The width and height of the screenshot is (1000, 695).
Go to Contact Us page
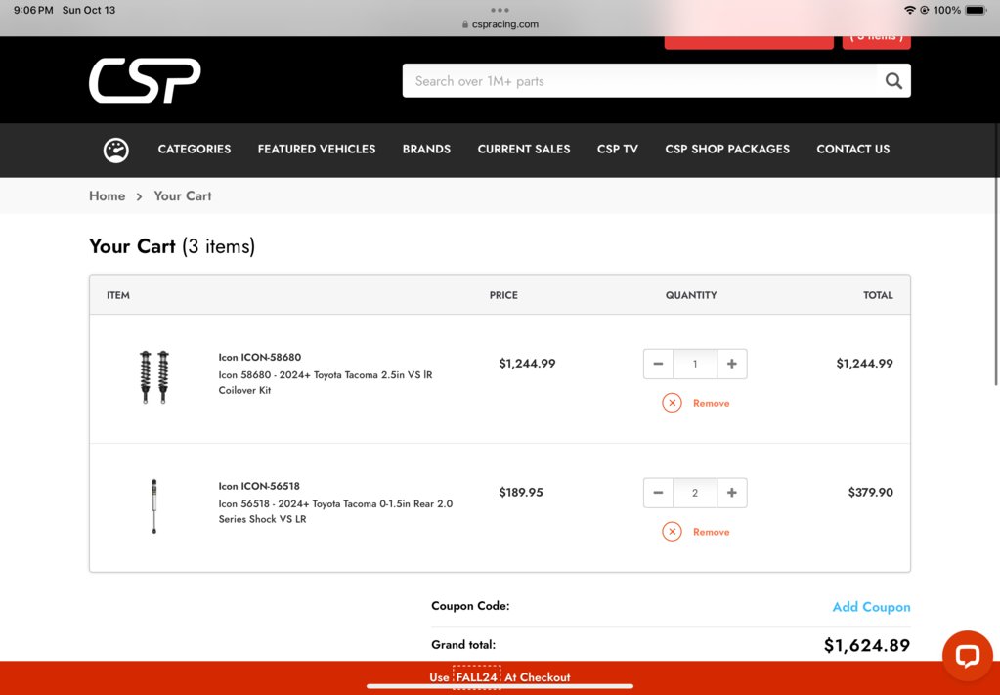852,150
